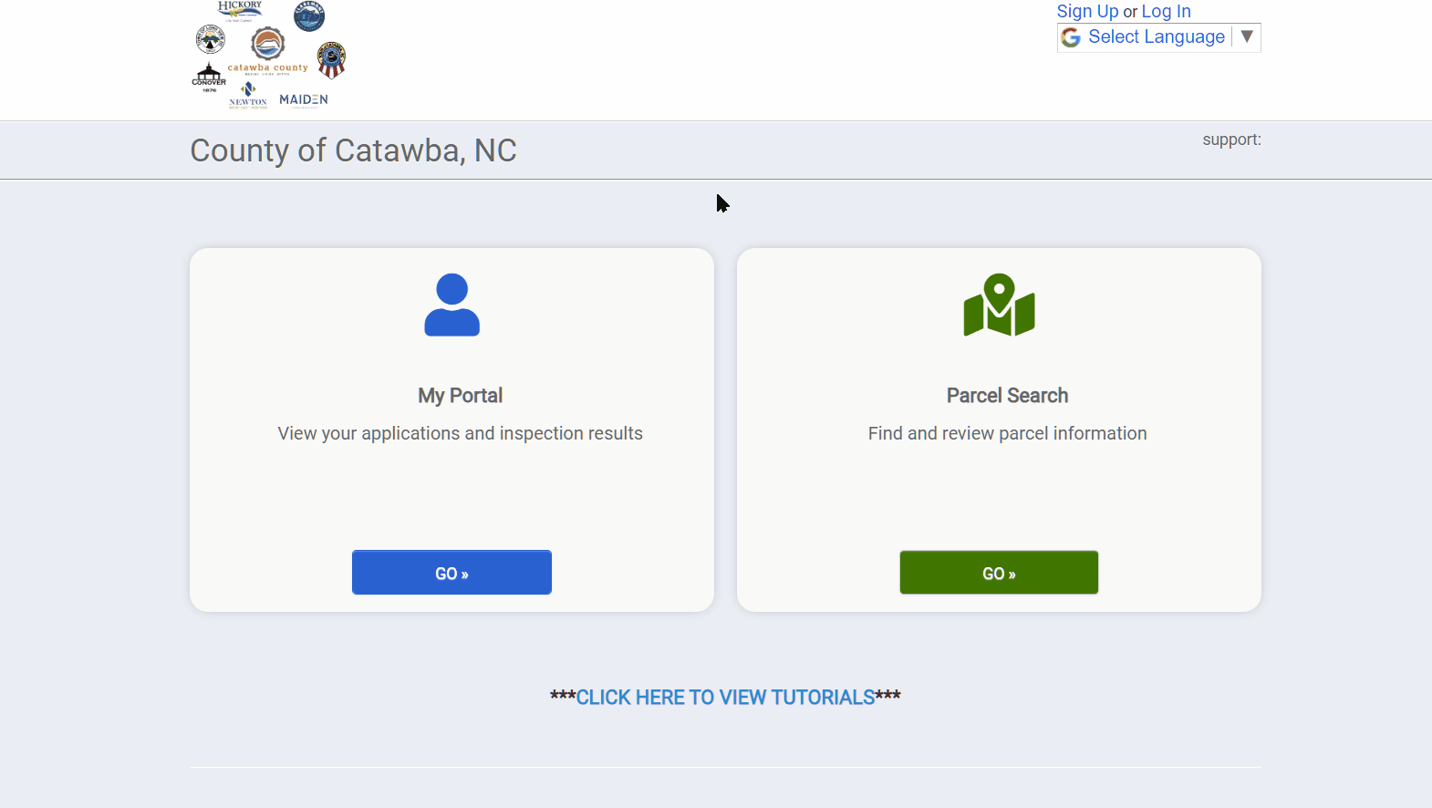Click the Newton city logo
The image size is (1432, 808).
[x=248, y=95]
